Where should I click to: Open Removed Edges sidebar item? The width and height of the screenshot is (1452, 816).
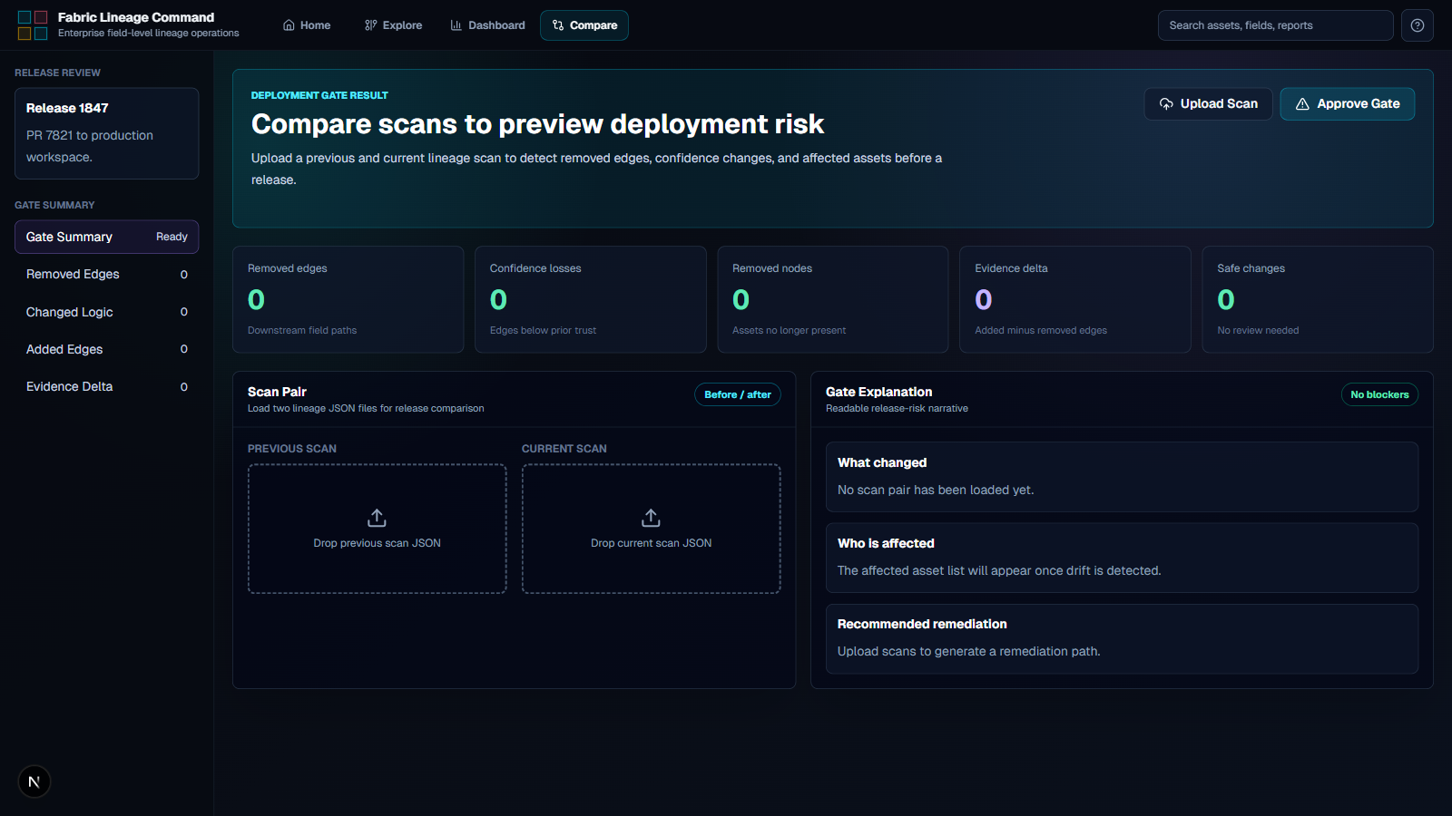107,274
